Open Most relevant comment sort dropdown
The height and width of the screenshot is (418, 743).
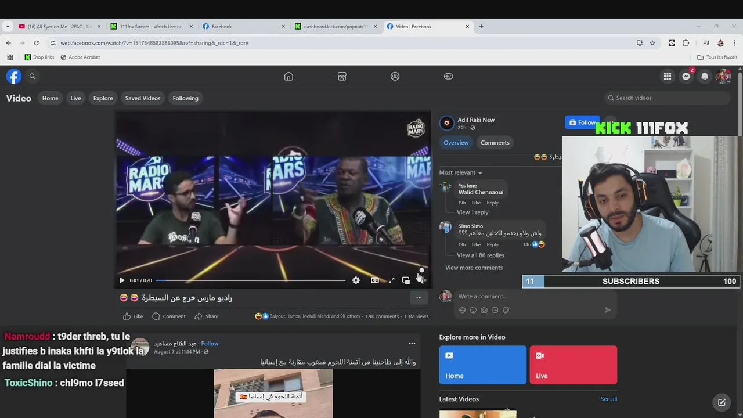461,172
